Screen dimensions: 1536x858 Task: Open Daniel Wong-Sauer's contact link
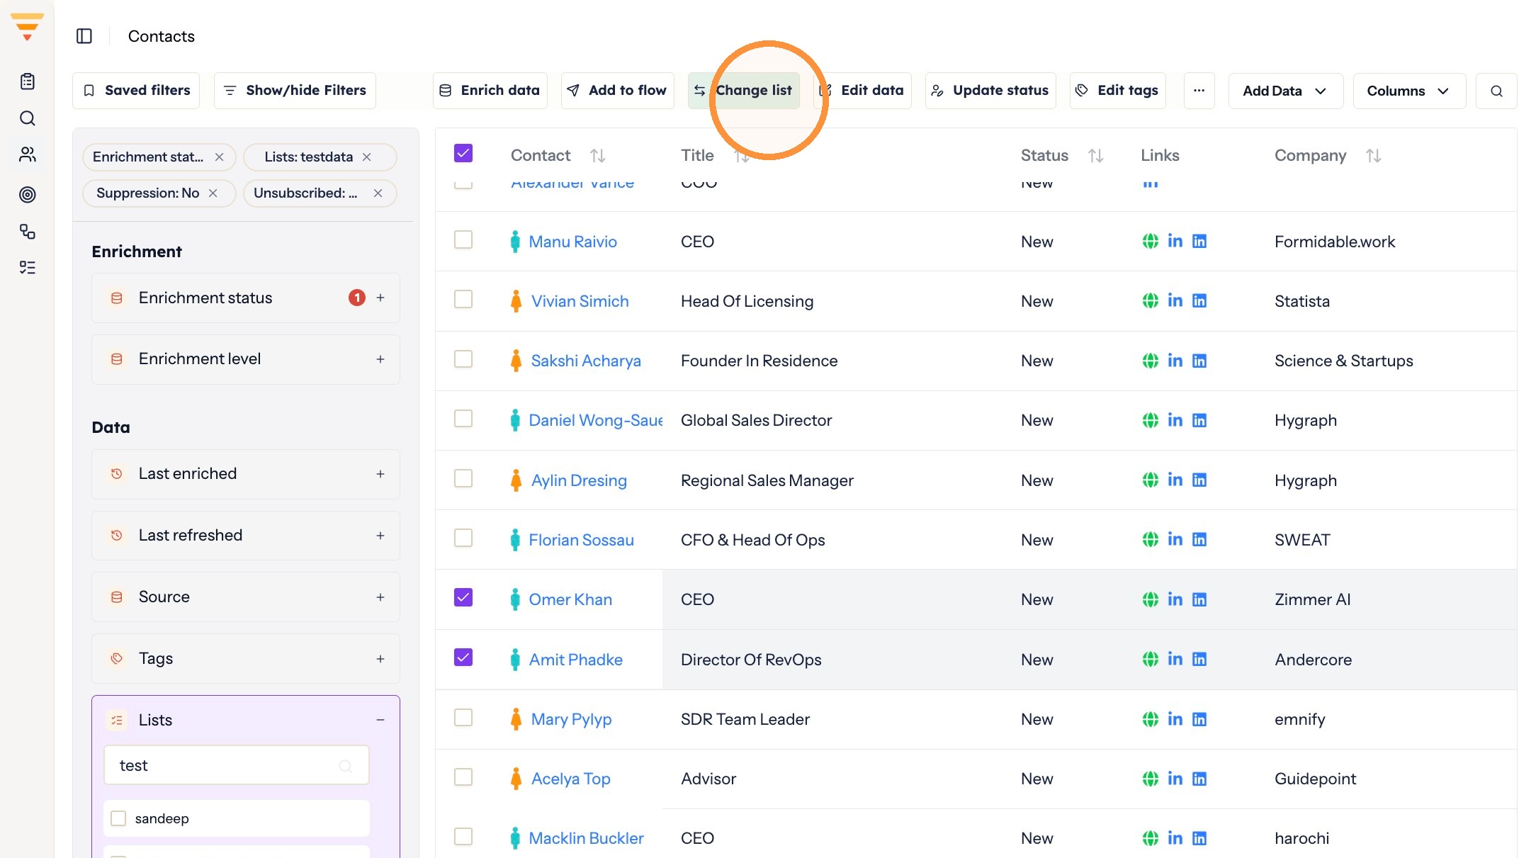pyautogui.click(x=596, y=420)
